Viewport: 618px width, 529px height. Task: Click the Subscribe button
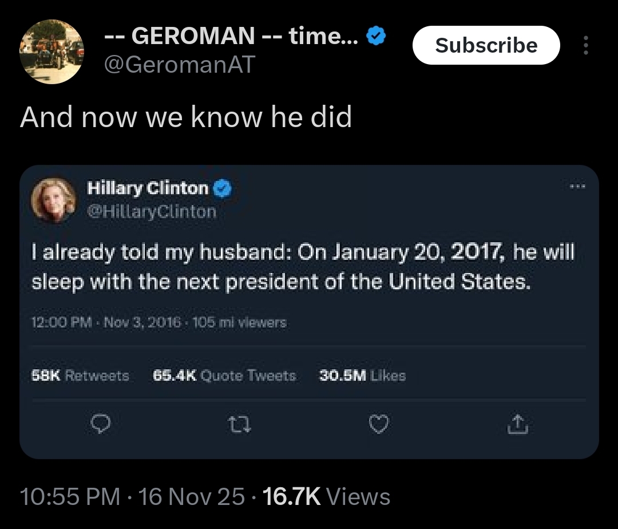(x=486, y=45)
